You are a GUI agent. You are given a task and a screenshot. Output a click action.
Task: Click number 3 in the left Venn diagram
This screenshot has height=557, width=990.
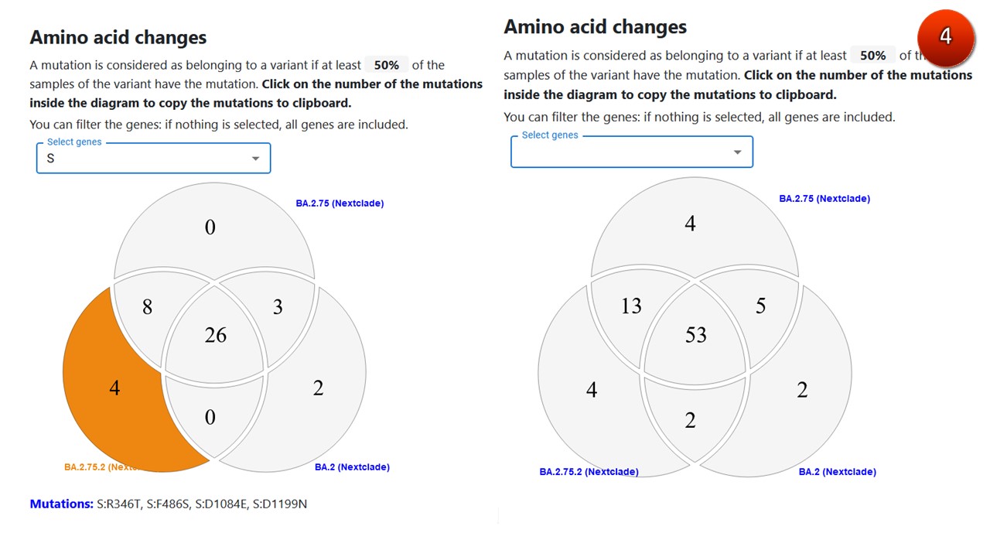[278, 307]
